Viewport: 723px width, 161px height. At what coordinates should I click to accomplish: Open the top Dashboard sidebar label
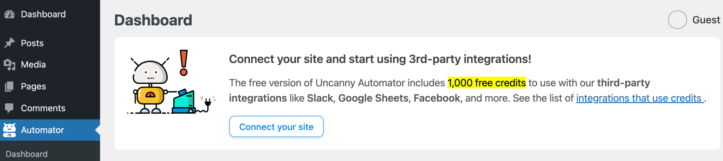click(43, 14)
